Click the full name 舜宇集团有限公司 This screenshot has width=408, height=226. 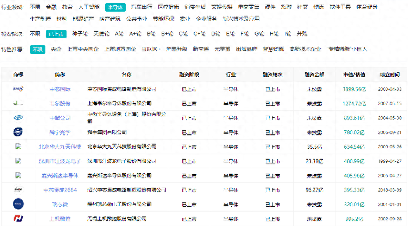coord(107,132)
